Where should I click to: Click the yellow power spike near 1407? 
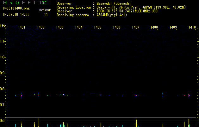point(136,123)
